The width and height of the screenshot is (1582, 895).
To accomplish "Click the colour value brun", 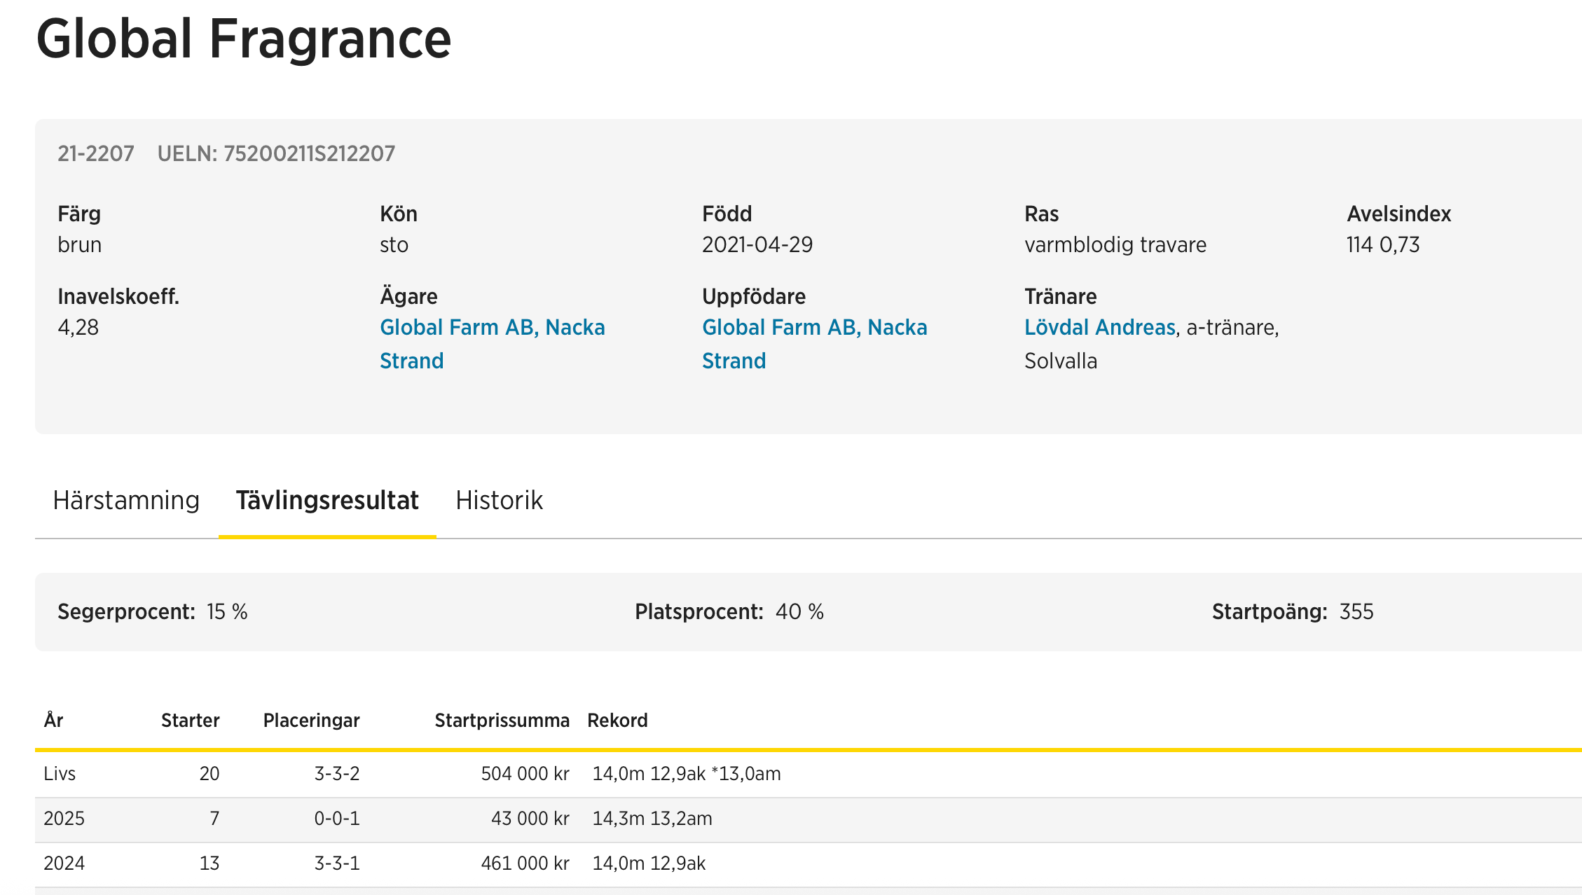I will tap(79, 244).
